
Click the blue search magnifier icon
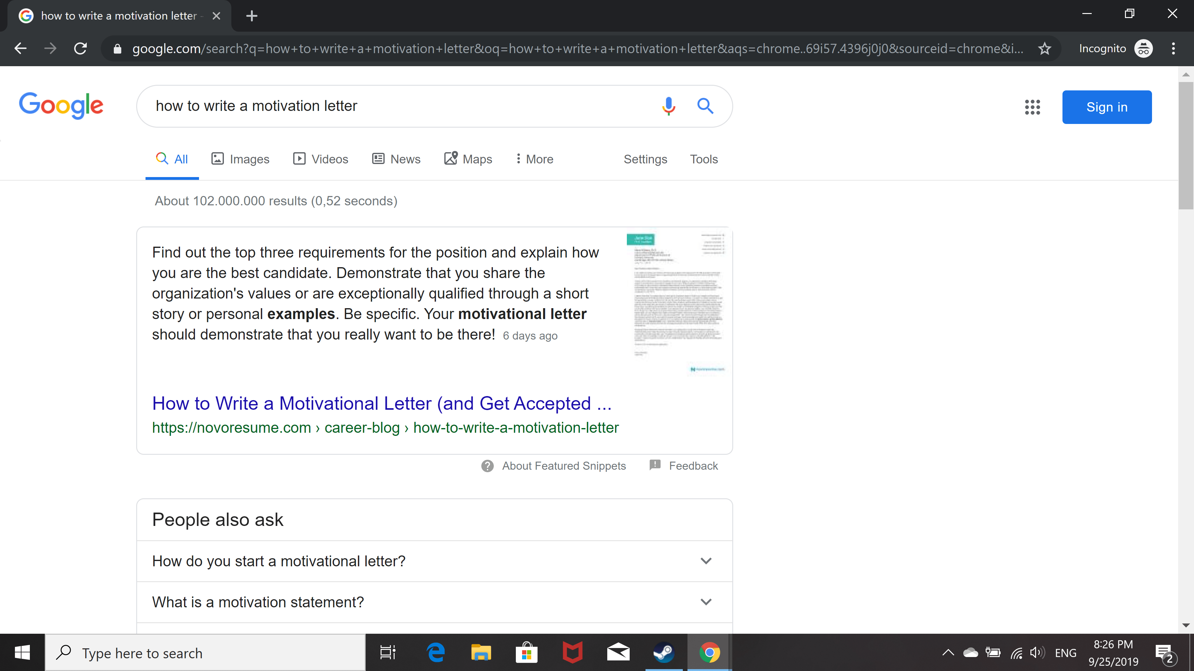point(705,106)
